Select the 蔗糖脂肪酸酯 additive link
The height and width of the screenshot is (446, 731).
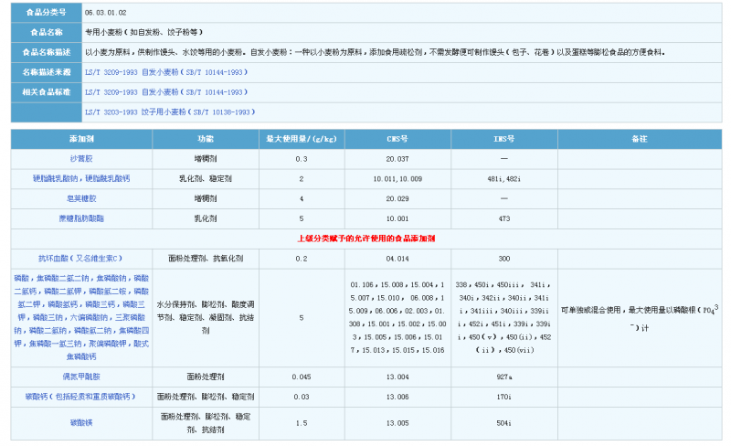79,218
